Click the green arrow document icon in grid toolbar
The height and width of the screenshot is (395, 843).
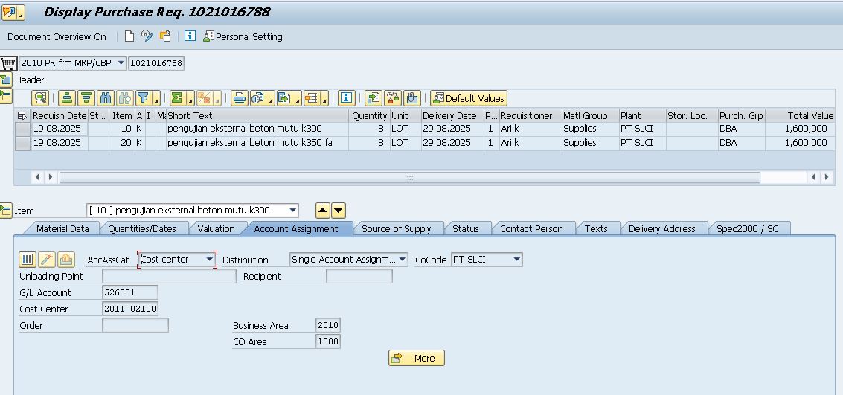(x=373, y=97)
